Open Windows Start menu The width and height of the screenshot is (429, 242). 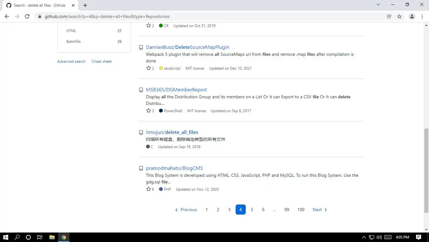pyautogui.click(x=5, y=237)
